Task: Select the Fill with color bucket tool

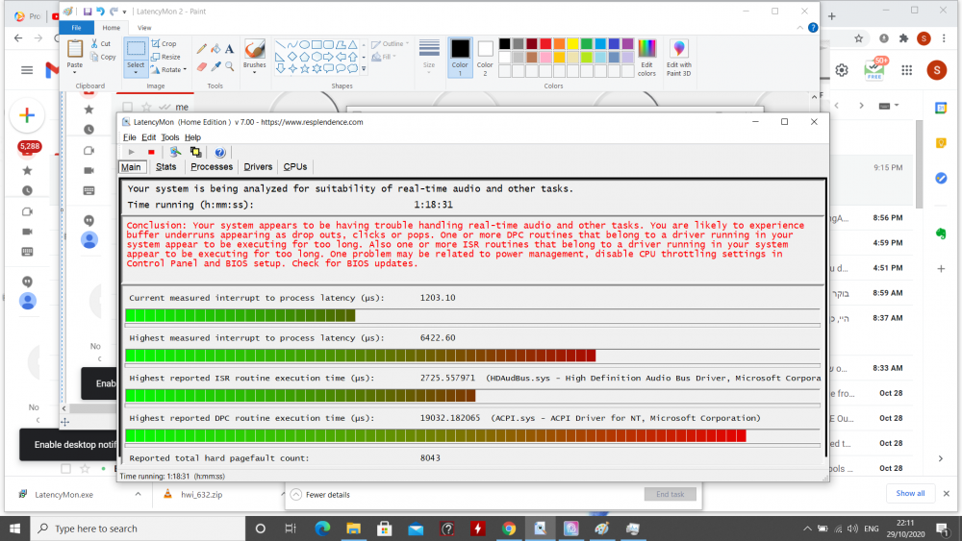Action: point(215,48)
